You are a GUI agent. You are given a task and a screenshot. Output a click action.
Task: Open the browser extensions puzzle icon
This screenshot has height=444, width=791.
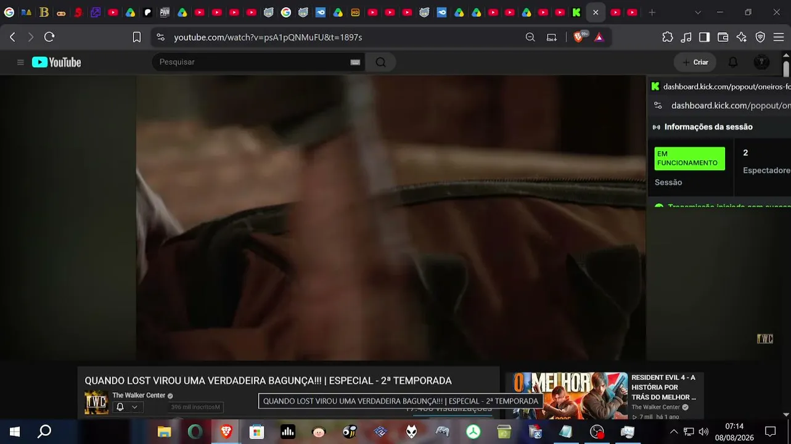point(668,37)
